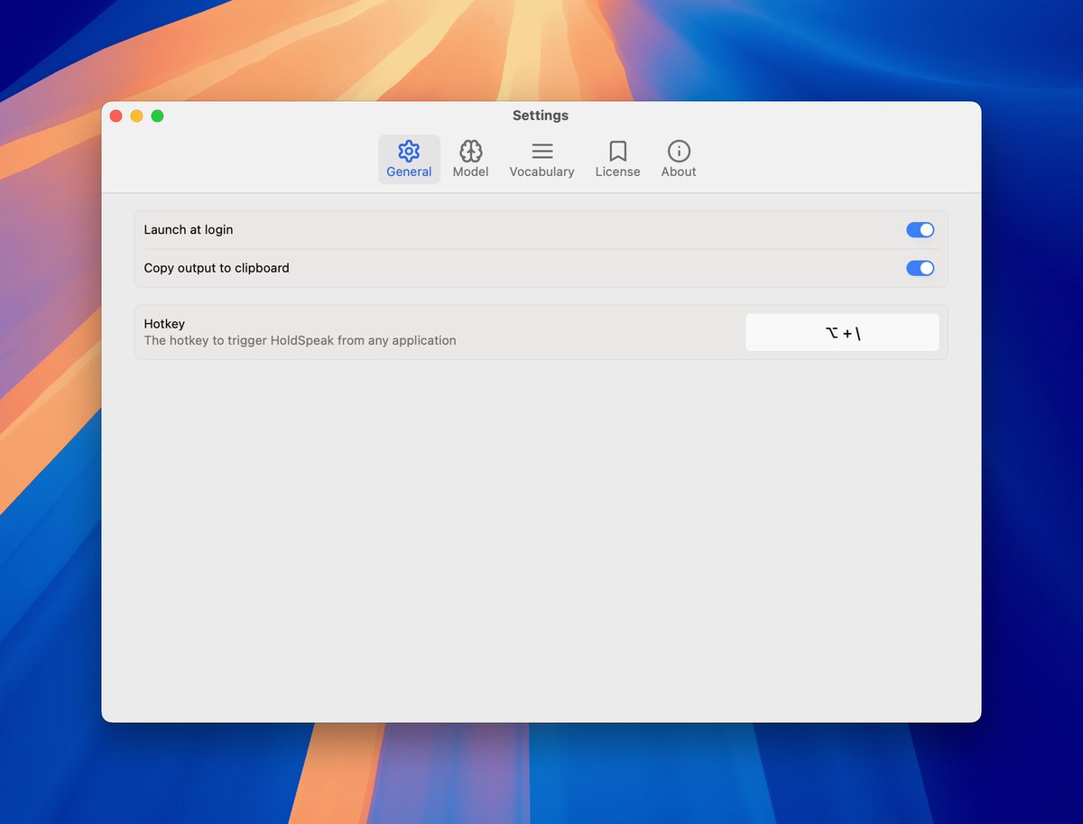Screen dimensions: 1083x824
Task: Click the About info circle icon
Action: click(x=679, y=151)
